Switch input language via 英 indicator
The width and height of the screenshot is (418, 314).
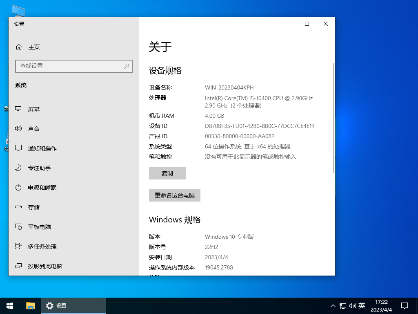(x=362, y=305)
